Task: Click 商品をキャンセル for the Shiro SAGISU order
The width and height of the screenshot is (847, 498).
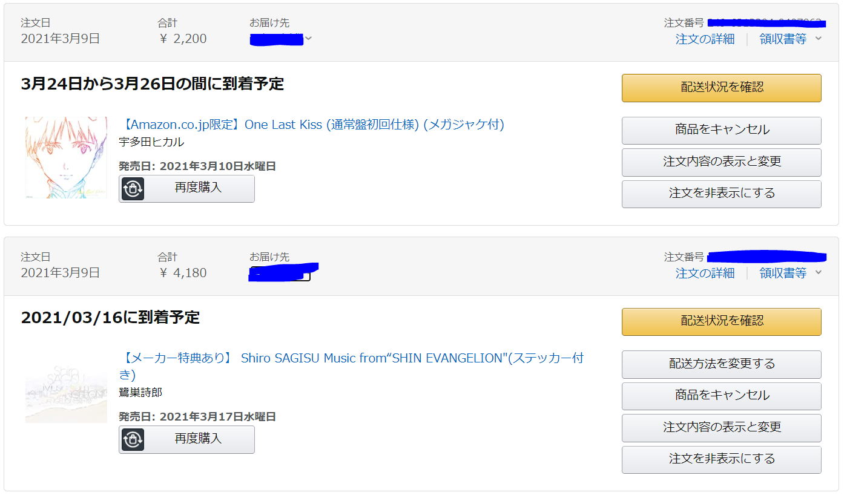Action: [x=721, y=396]
